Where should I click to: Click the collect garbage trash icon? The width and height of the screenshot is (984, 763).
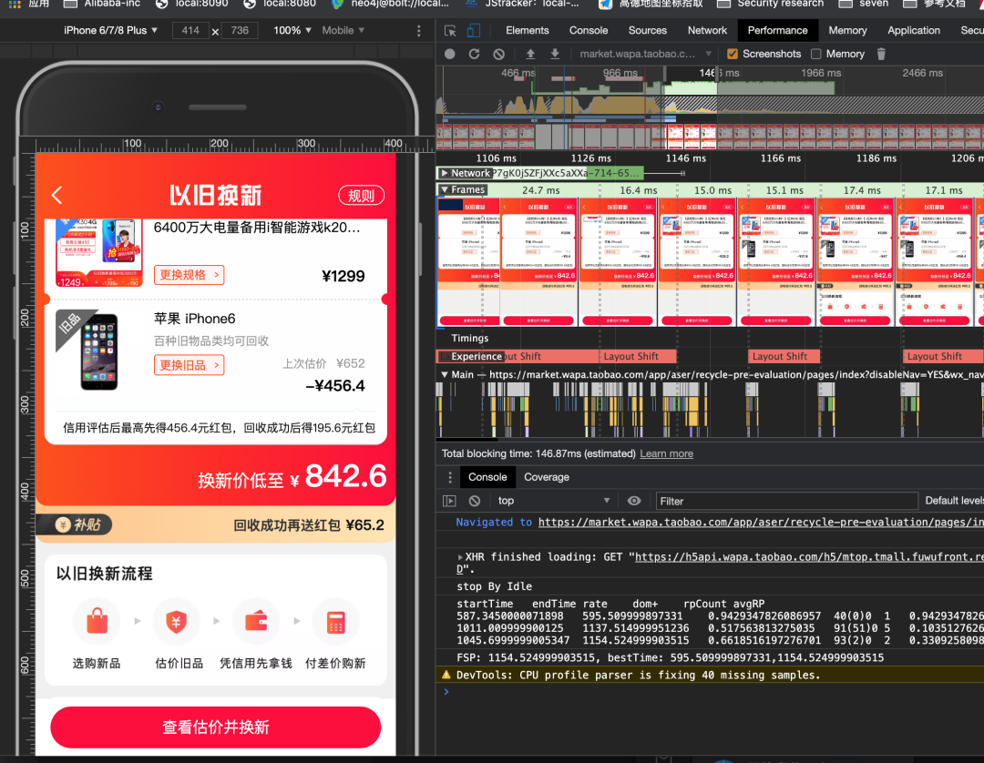pyautogui.click(x=881, y=54)
